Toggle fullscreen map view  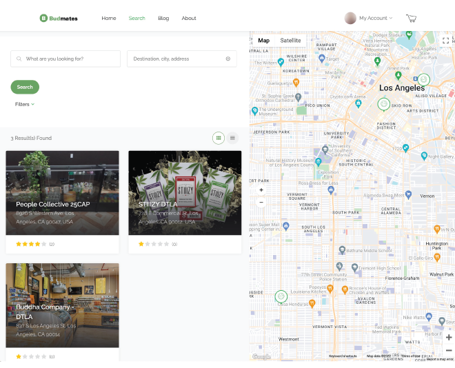tap(446, 41)
